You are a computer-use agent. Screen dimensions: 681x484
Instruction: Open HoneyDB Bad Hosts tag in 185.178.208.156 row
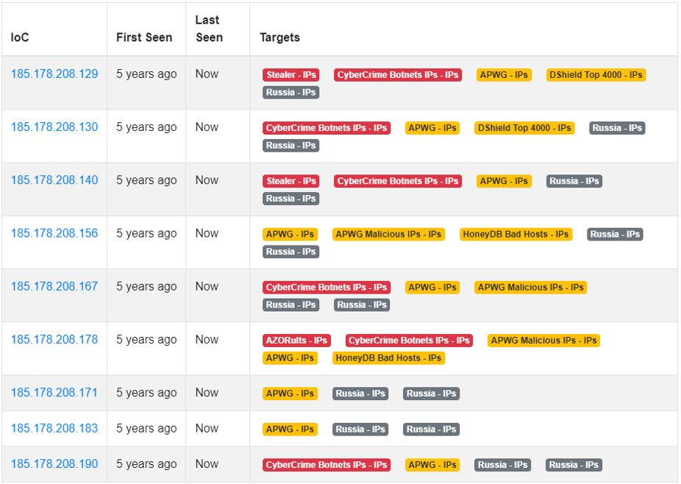(516, 234)
